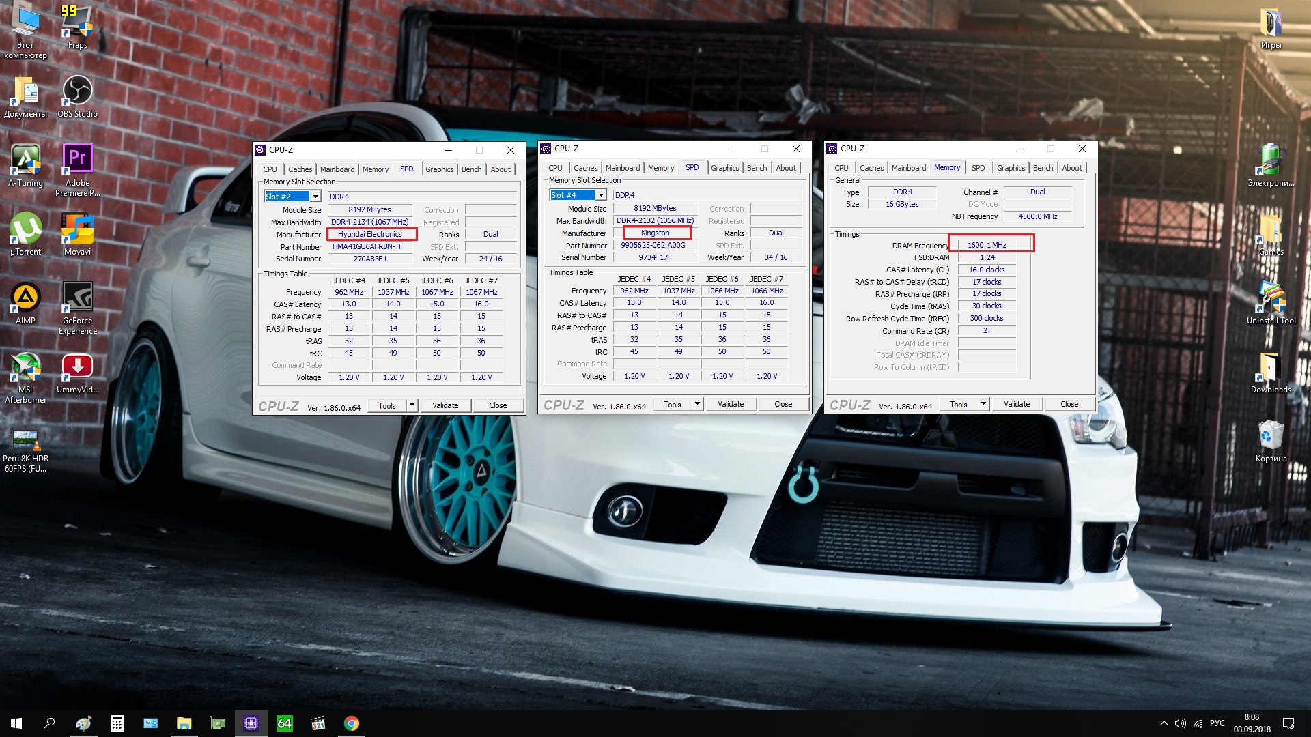Click the Chrome icon in the taskbar
The height and width of the screenshot is (737, 1311).
coord(351,723)
